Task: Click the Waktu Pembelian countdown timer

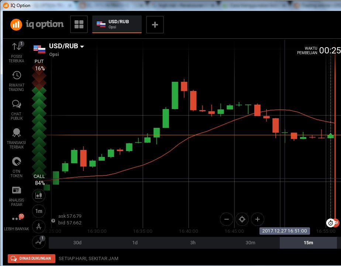Action: (x=319, y=50)
